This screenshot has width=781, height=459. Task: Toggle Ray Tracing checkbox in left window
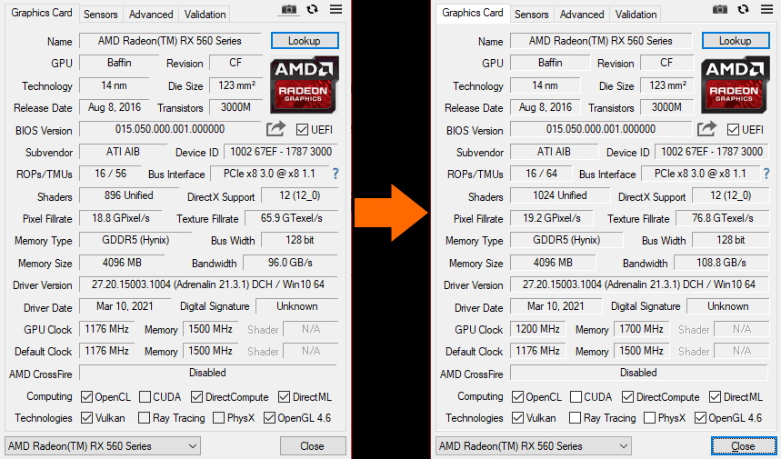[x=144, y=418]
